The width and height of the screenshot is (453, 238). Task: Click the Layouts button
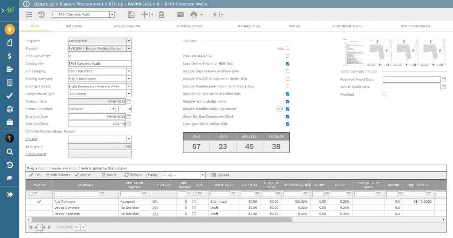220,175
